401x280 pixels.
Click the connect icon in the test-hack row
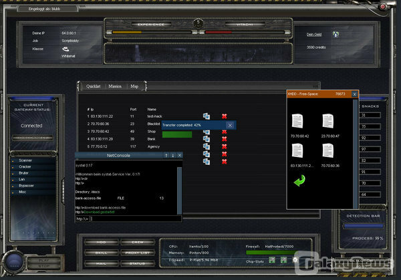pos(207,116)
